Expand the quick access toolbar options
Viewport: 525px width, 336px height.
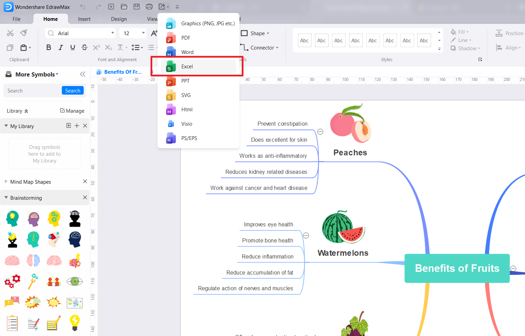click(177, 7)
